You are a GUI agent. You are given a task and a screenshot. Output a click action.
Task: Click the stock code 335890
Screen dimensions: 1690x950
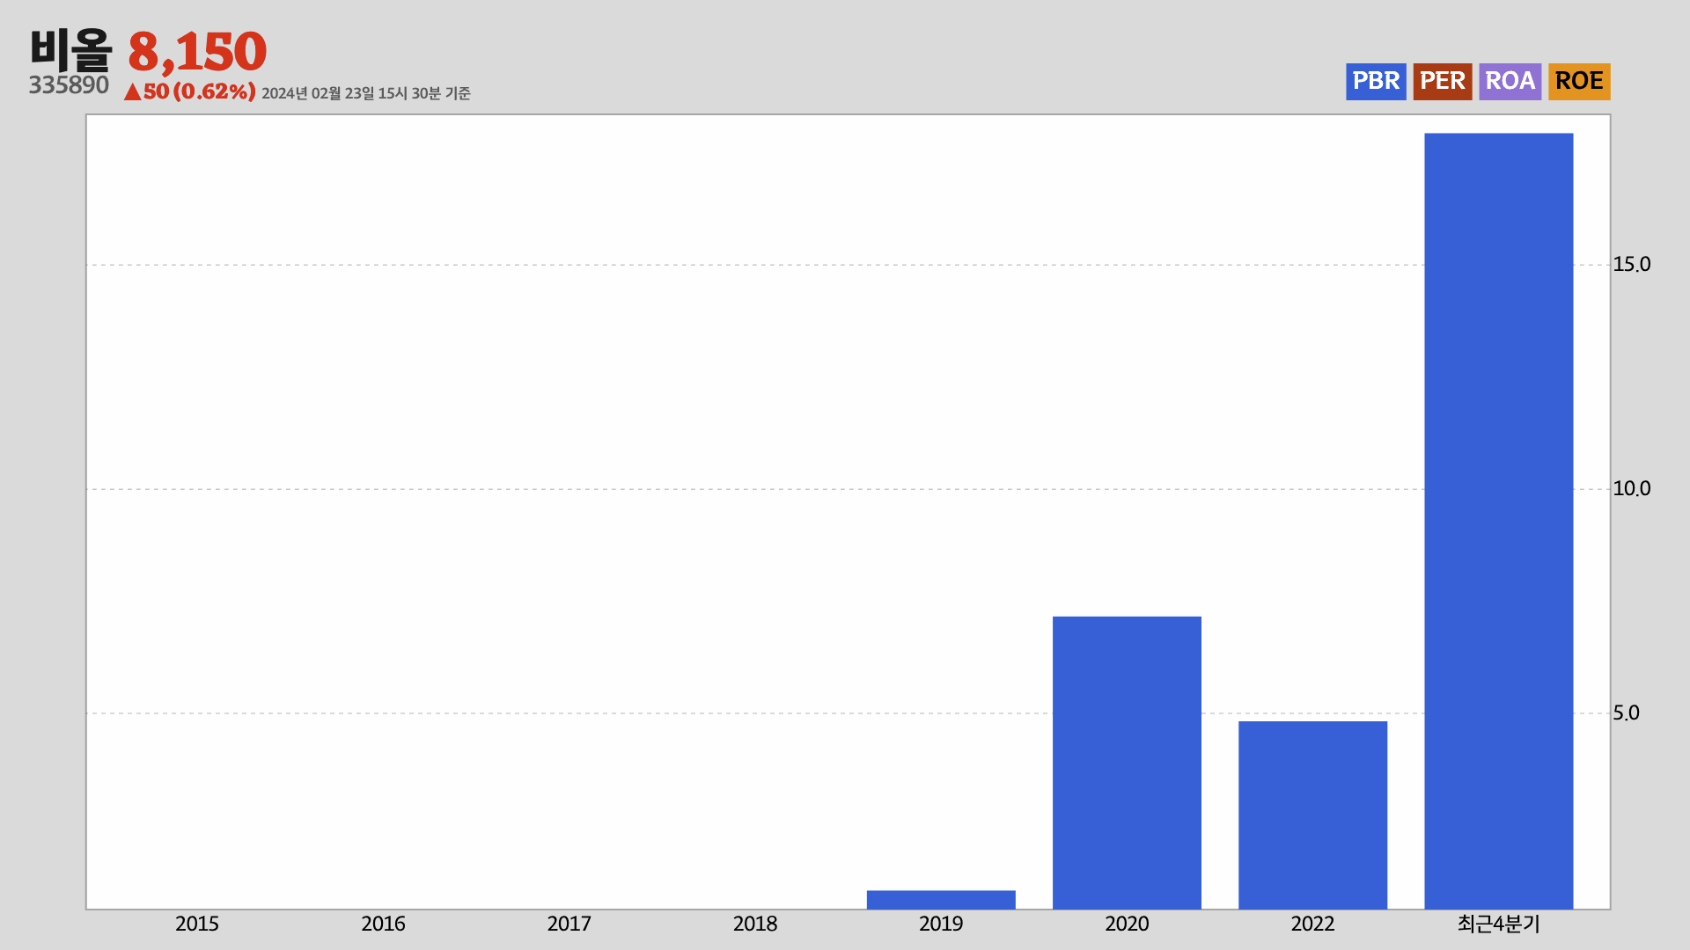coord(69,85)
